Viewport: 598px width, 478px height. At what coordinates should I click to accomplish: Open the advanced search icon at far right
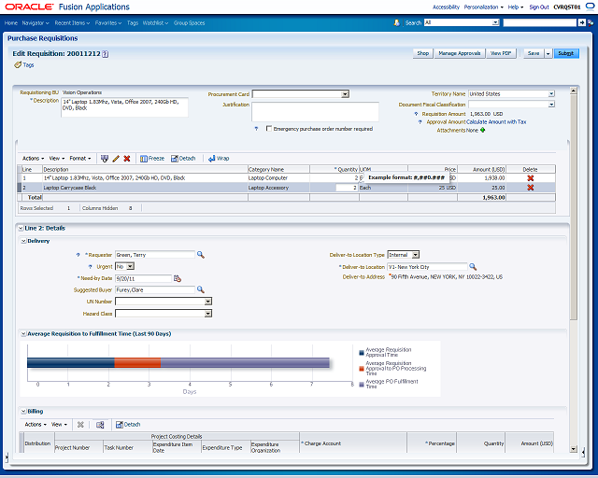(x=591, y=22)
